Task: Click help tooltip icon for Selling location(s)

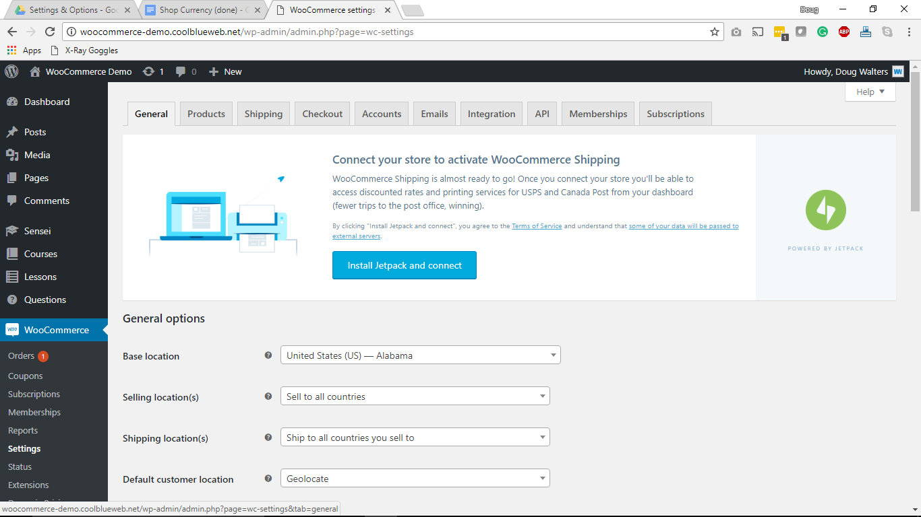Action: click(268, 397)
